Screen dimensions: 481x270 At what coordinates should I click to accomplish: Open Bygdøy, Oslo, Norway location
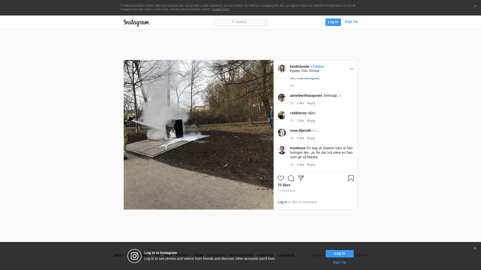tap(305, 71)
